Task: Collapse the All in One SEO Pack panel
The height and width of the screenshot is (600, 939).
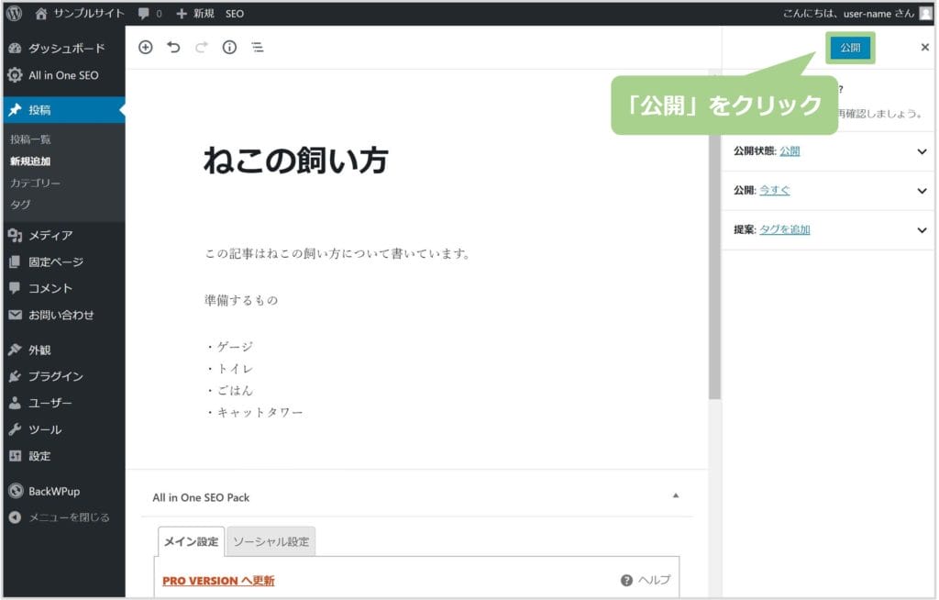Action: click(676, 496)
